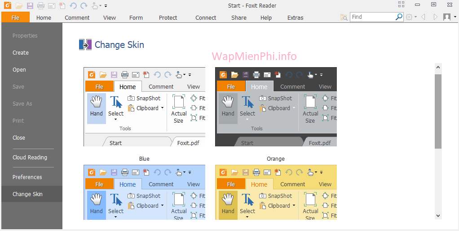Click the ribbon display grid icon near window controls
Viewport: 459px width, 231px height.
coord(402,4)
